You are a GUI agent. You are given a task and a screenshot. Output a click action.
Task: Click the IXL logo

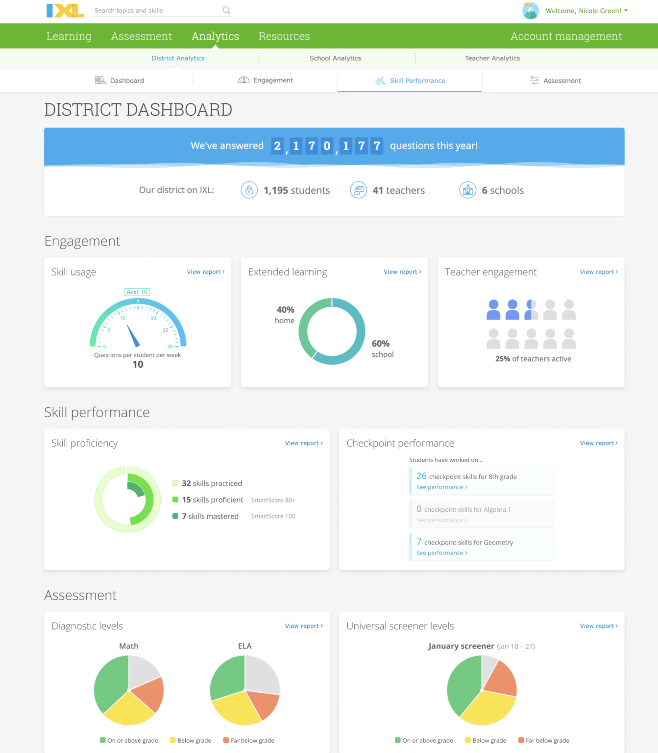coord(65,10)
